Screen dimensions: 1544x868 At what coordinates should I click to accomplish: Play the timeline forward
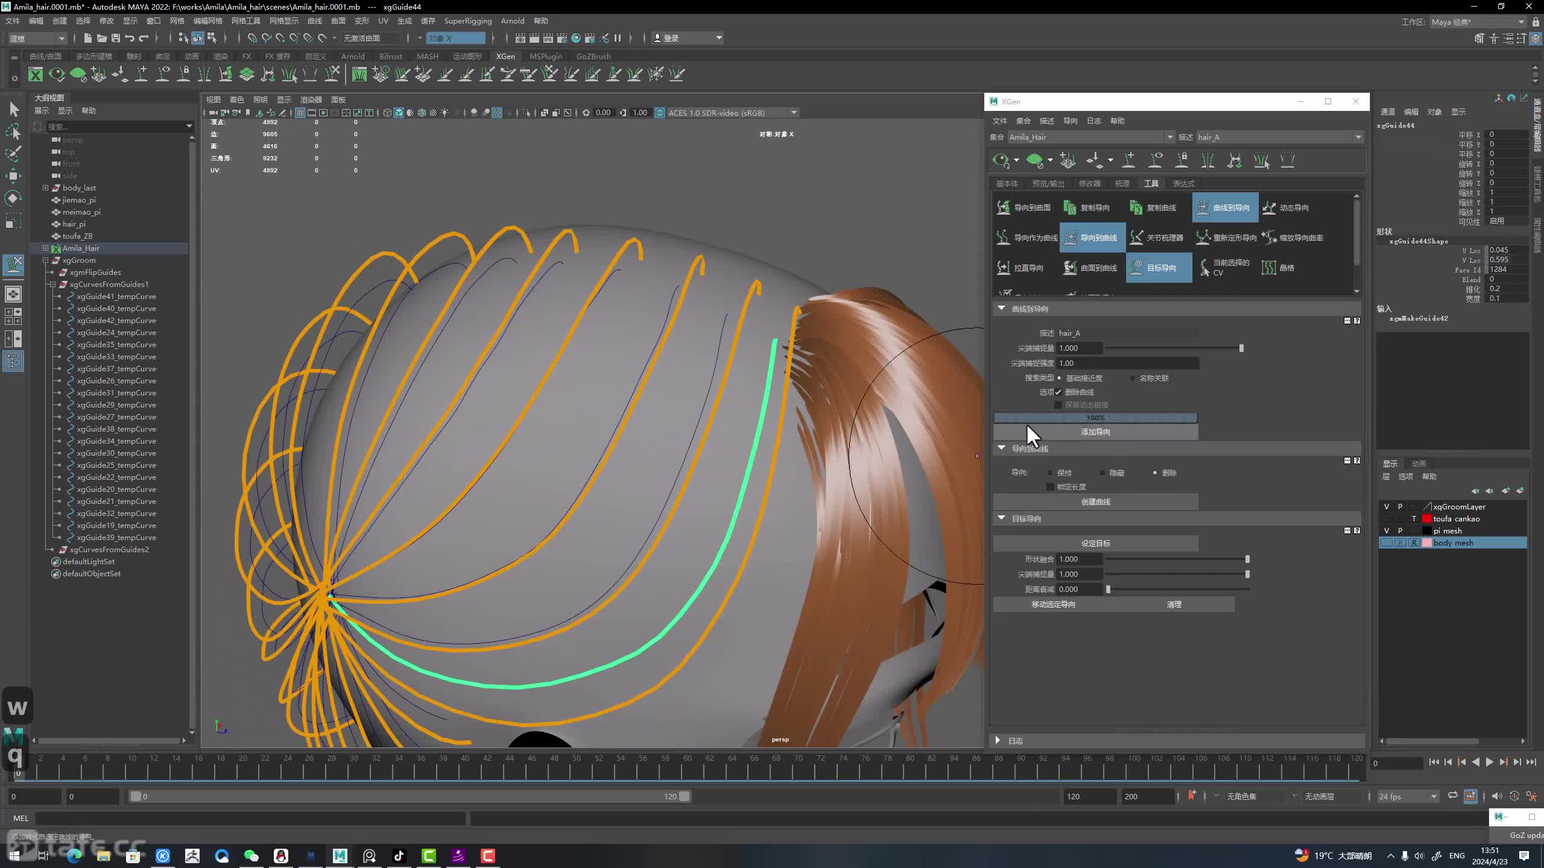[x=1489, y=762]
